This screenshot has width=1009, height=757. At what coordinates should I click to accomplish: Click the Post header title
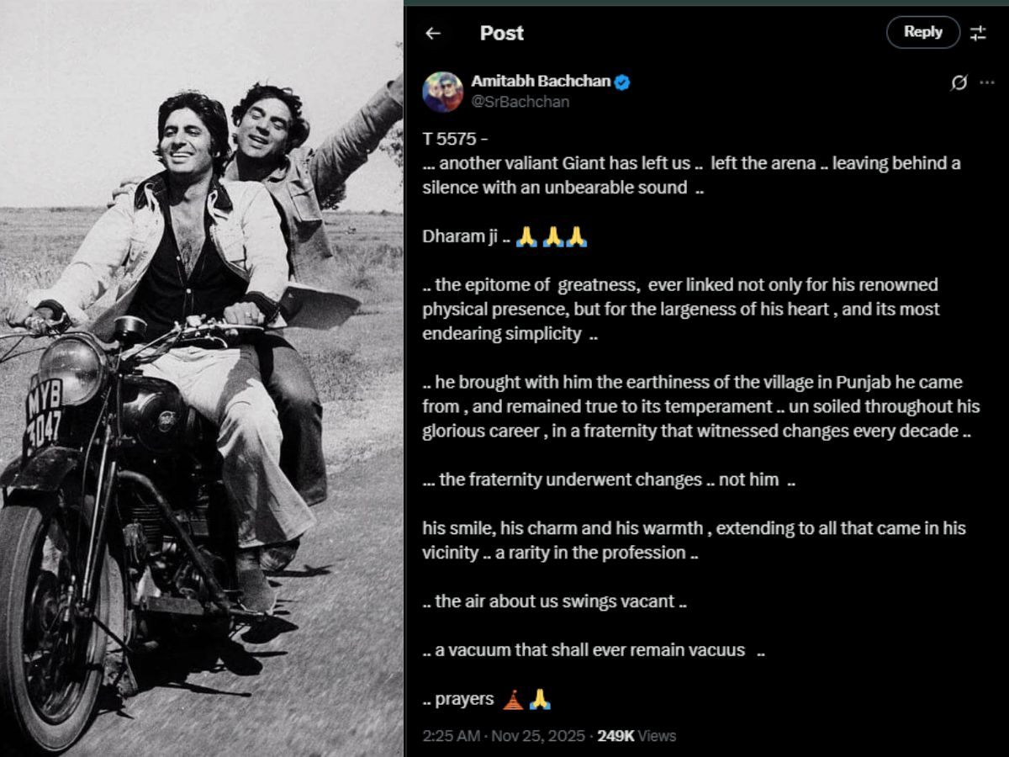pyautogui.click(x=501, y=34)
